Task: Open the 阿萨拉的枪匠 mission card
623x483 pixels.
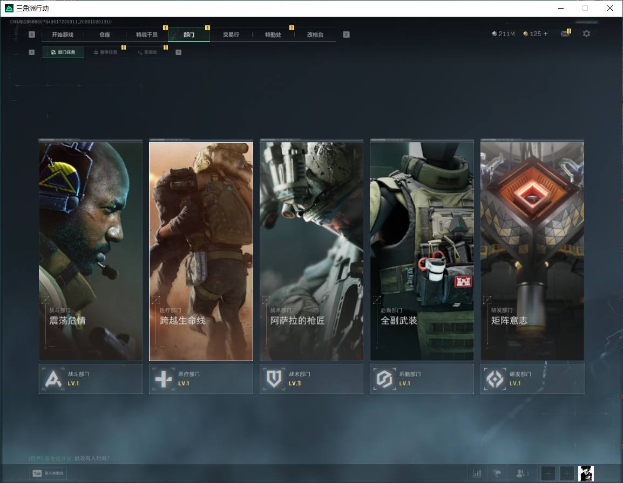Action: click(311, 251)
